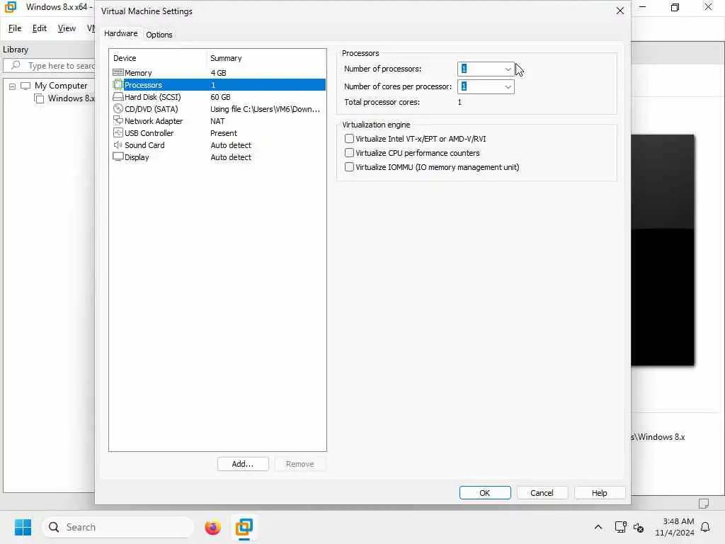Click the Processors chip icon

118,85
